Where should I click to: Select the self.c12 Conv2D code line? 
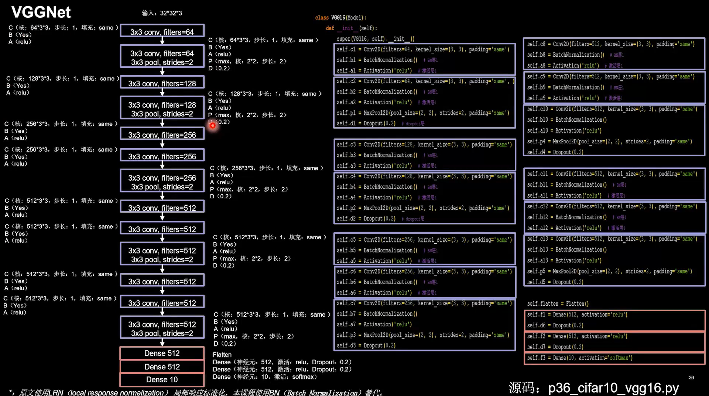point(612,206)
